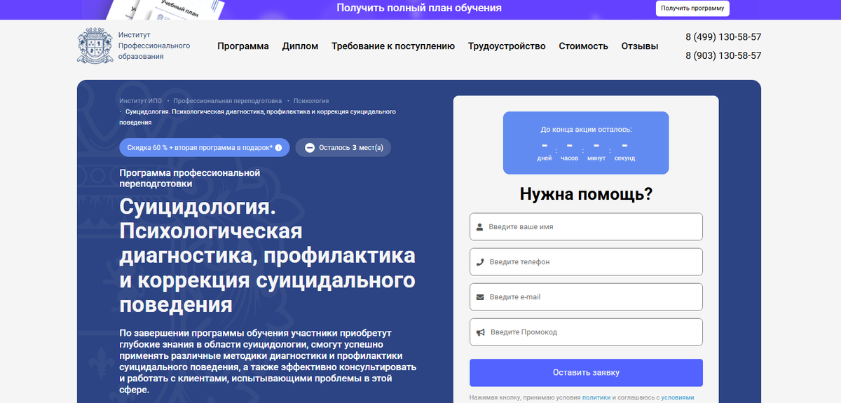Open the политики link under the form
The width and height of the screenshot is (841, 403).
click(596, 397)
